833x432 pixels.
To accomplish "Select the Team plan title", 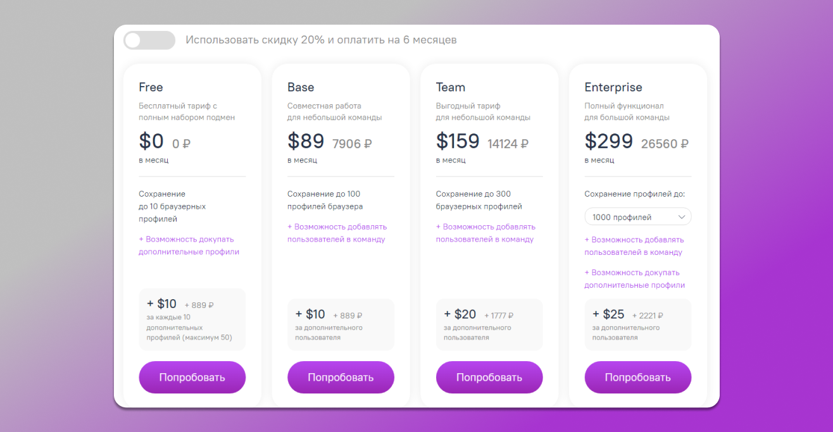I will click(x=451, y=87).
